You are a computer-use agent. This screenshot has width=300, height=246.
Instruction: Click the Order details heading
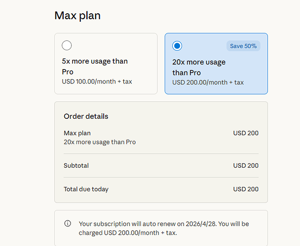86,116
